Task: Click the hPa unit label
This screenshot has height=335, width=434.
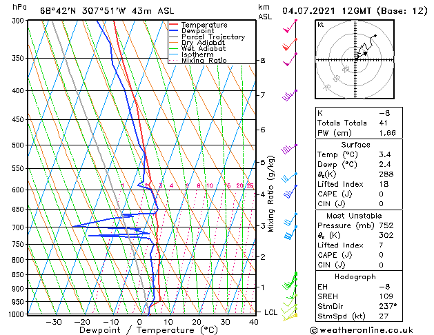Action: pos(19,7)
